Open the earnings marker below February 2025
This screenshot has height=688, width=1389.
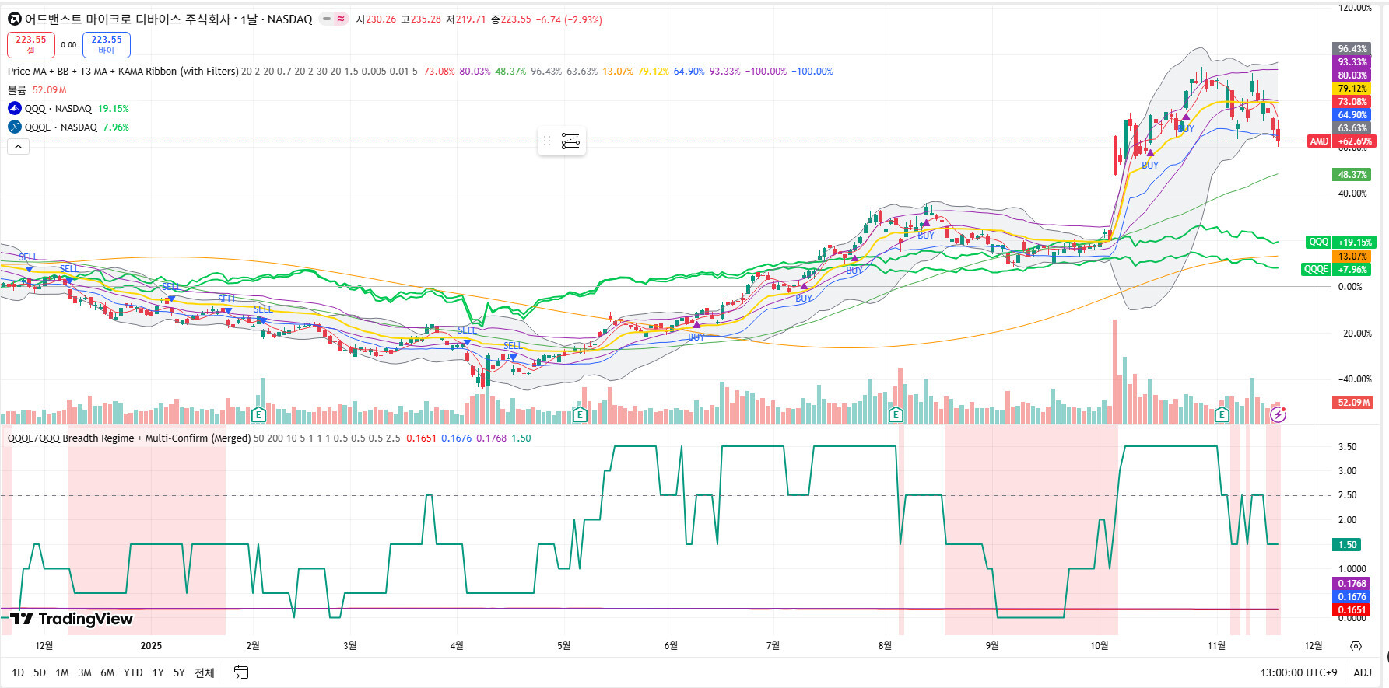pos(259,414)
